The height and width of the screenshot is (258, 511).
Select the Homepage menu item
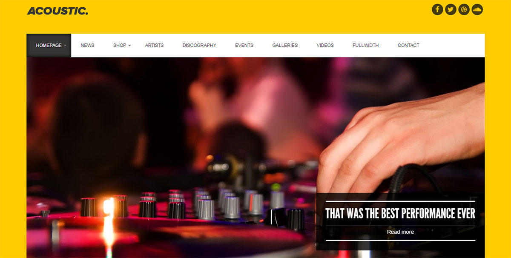49,45
